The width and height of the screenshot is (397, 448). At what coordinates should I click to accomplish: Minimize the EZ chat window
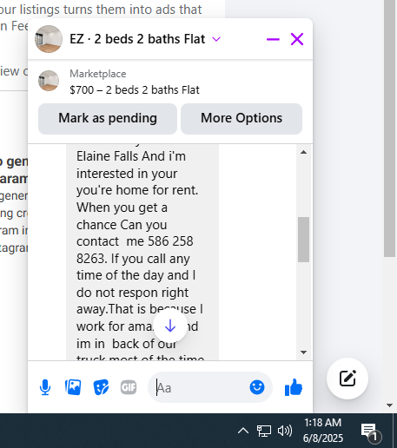(273, 39)
